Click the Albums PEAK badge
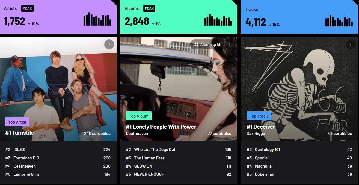This screenshot has width=359, height=185. [149, 8]
